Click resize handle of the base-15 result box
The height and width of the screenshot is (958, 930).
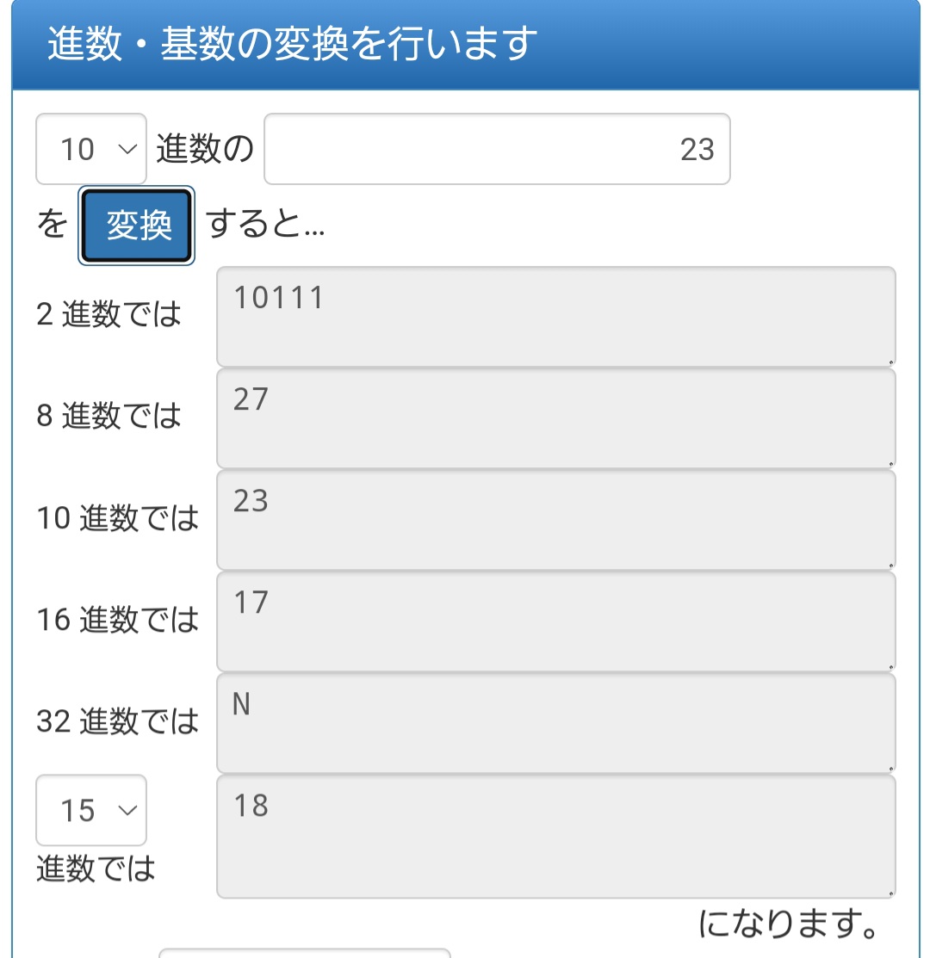pyautogui.click(x=891, y=893)
